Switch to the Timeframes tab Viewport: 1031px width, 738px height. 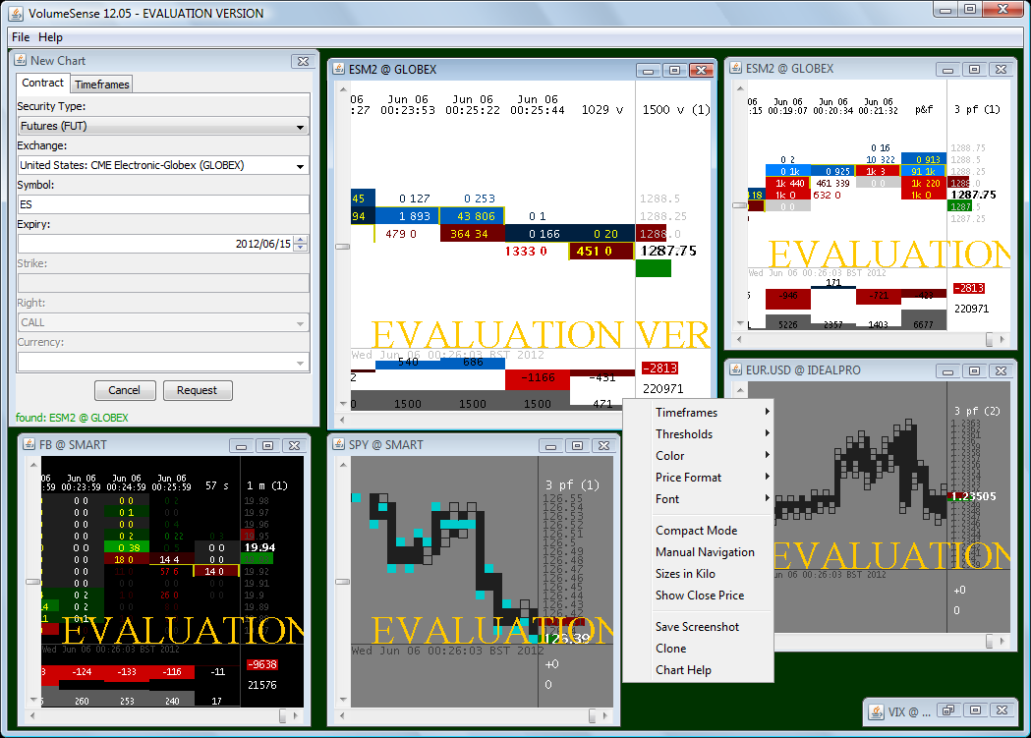coord(101,85)
